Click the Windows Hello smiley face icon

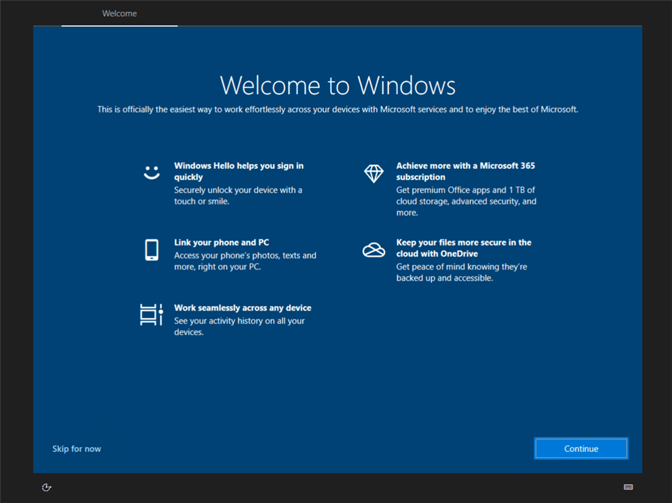(152, 172)
